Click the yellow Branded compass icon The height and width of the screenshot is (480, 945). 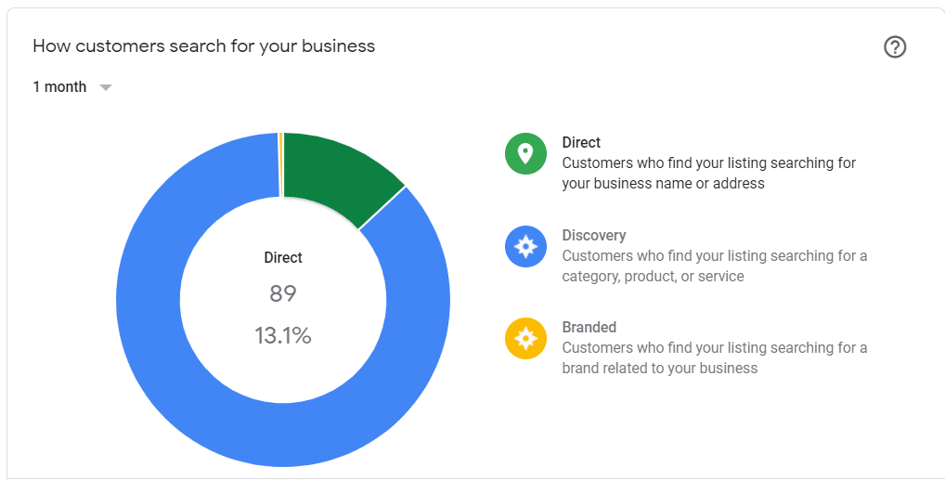pyautogui.click(x=525, y=338)
